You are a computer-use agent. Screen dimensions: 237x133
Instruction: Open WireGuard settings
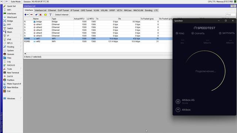pyautogui.click(x=12, y=17)
